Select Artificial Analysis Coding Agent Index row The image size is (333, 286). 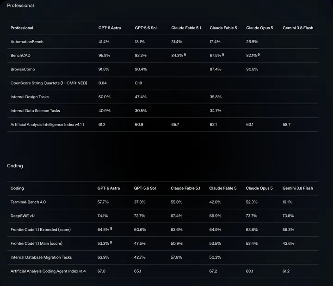tap(163, 271)
